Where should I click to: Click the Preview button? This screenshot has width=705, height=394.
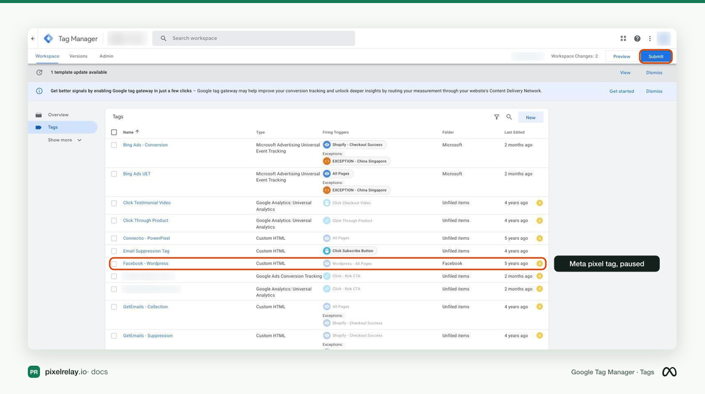[x=622, y=56]
